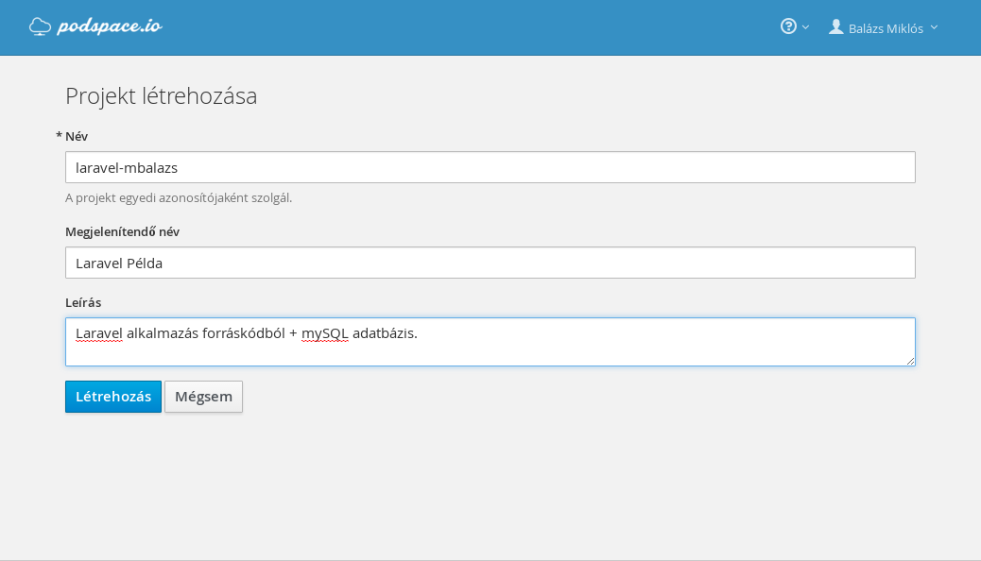The height and width of the screenshot is (561, 981).
Task: Open the help question mark icon
Action: tap(788, 26)
